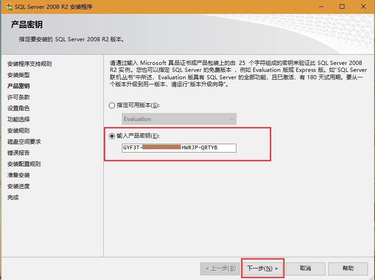Image resolution: width=375 pixels, height=280 pixels.
Task: Click the SQL Server setup icon in title bar
Action: click(x=8, y=7)
